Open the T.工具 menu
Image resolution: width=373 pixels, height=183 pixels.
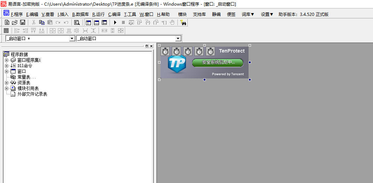(x=130, y=14)
